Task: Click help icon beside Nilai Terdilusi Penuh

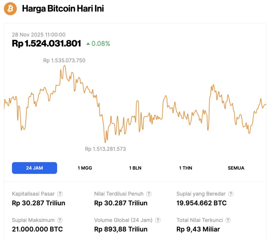Action: pos(149,194)
